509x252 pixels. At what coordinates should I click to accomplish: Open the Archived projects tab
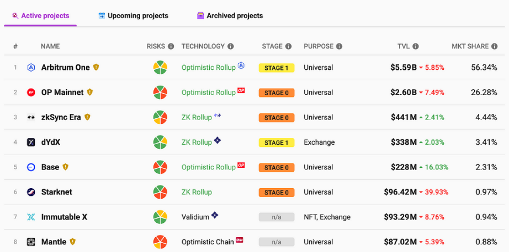230,15
